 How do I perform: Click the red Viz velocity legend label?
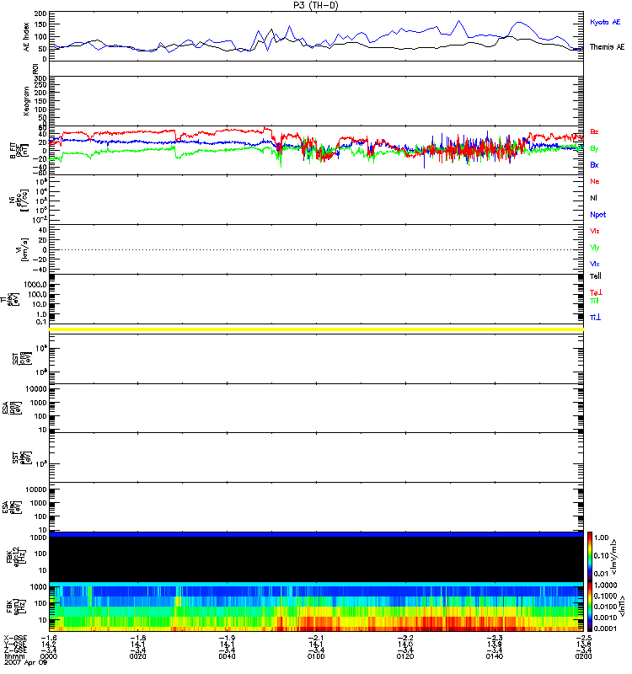click(595, 231)
